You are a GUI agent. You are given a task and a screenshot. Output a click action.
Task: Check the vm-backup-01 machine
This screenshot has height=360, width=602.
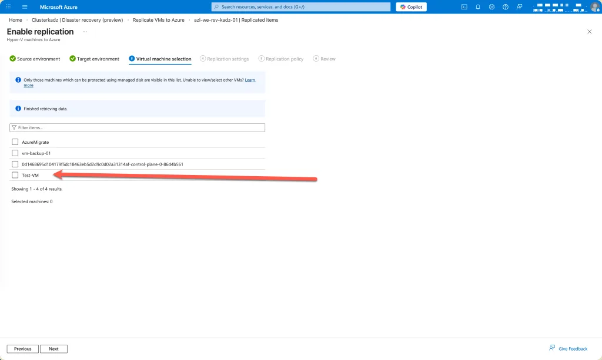15,153
